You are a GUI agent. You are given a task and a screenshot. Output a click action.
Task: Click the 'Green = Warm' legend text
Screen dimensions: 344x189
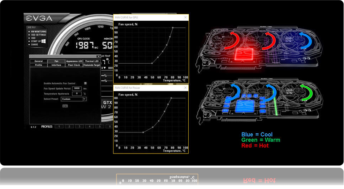260,140
